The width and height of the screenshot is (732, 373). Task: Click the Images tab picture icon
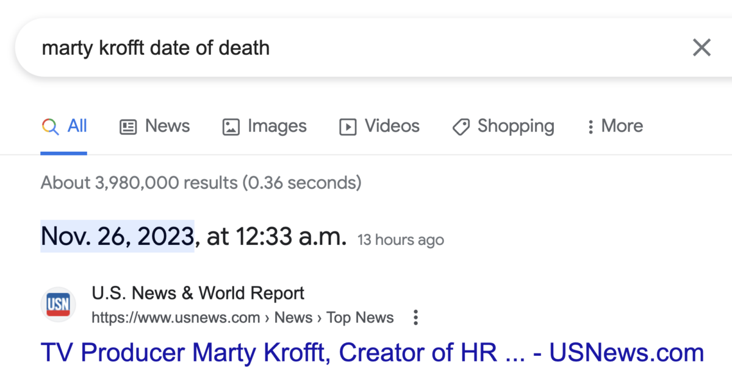231,127
